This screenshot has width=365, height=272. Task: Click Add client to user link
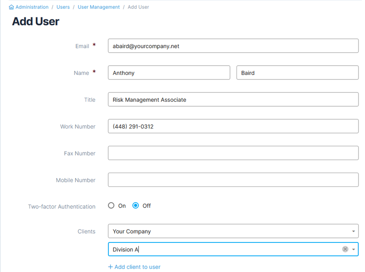(137, 267)
